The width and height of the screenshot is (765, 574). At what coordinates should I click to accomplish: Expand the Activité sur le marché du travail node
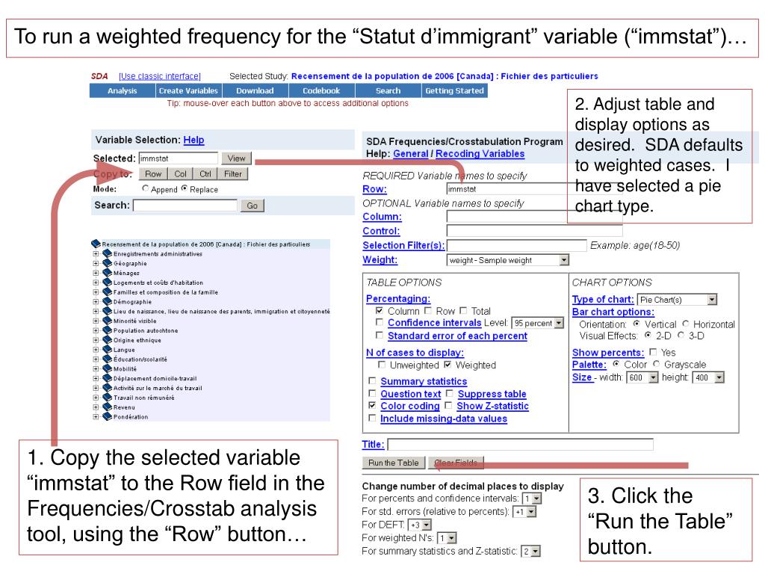pos(96,388)
